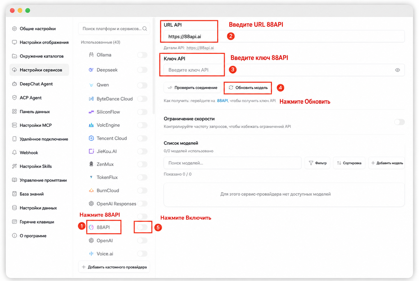
Task: Open Общие настройки section
Action: pos(39,28)
